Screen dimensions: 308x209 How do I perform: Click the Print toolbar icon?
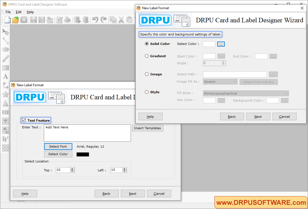68,20
